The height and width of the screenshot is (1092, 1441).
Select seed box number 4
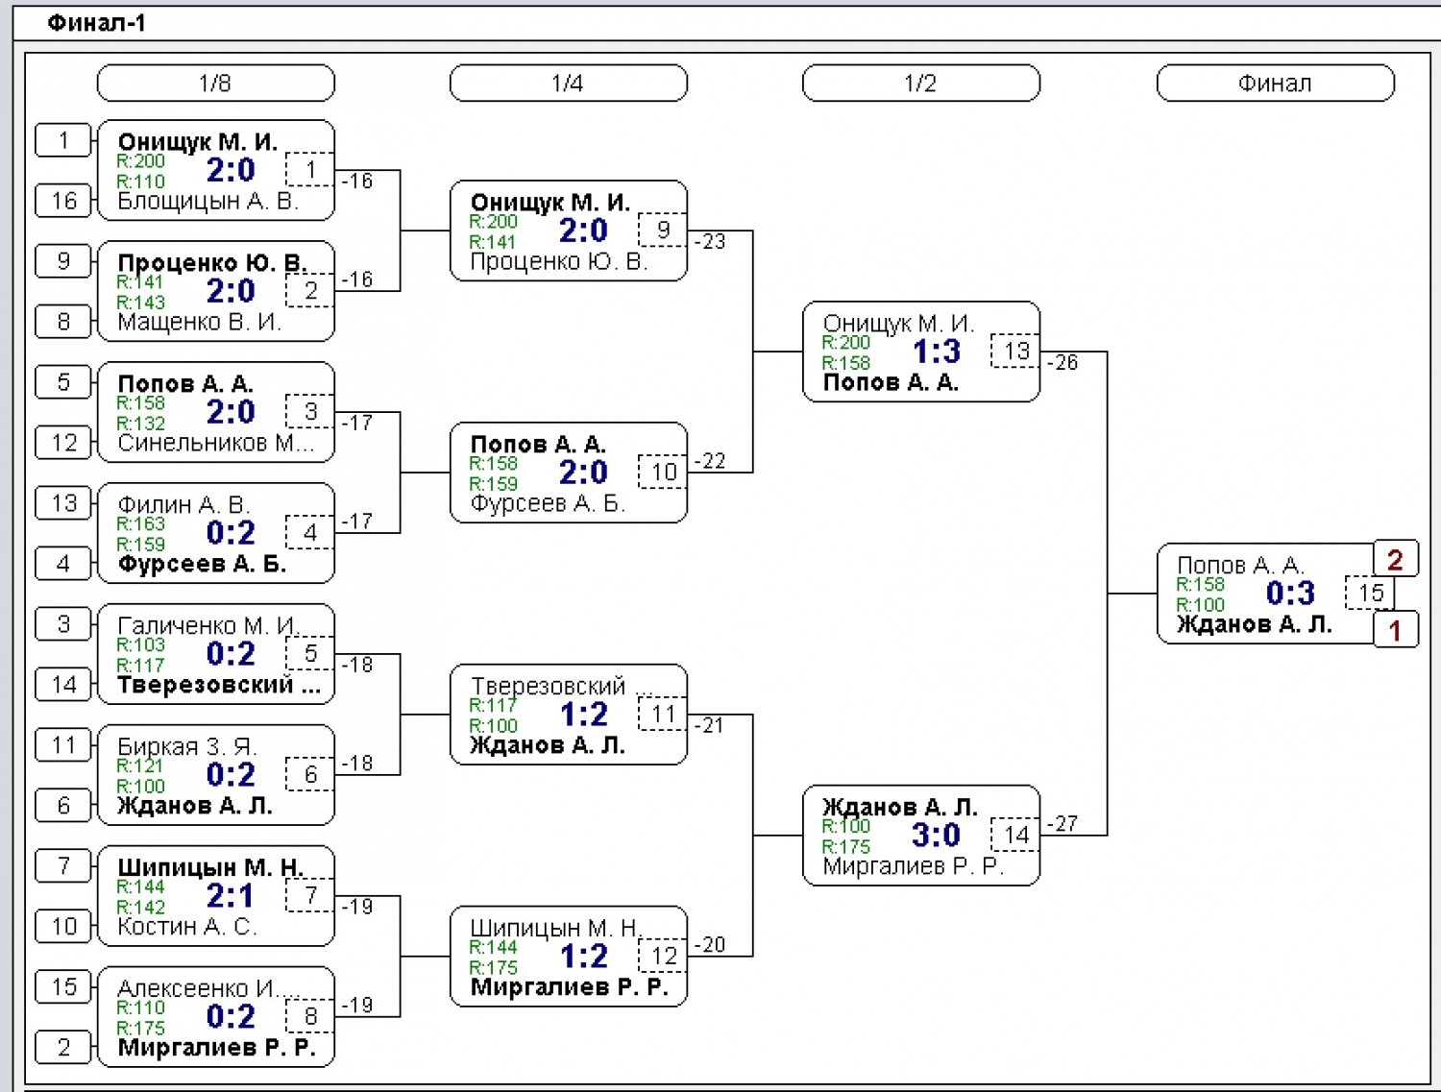(63, 563)
